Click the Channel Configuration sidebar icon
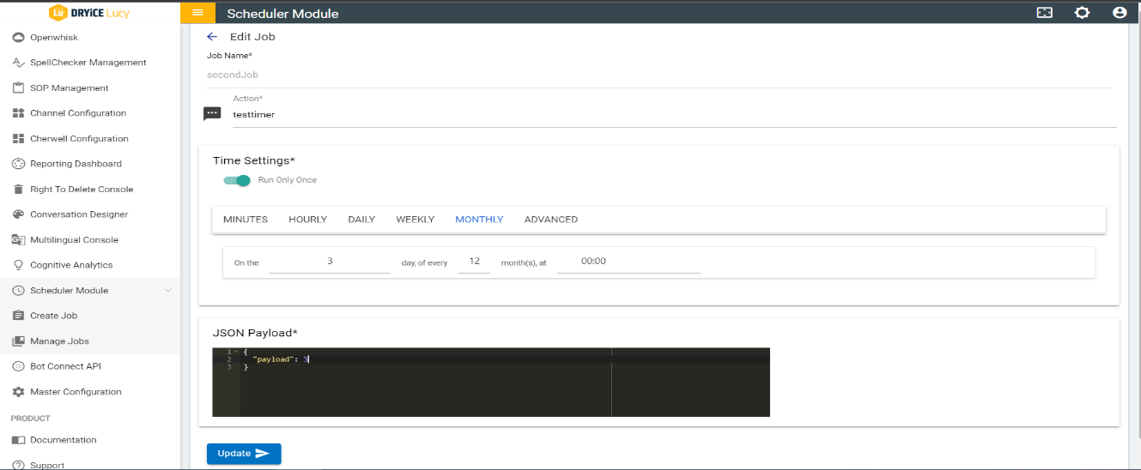The height and width of the screenshot is (470, 1141). coord(18,113)
